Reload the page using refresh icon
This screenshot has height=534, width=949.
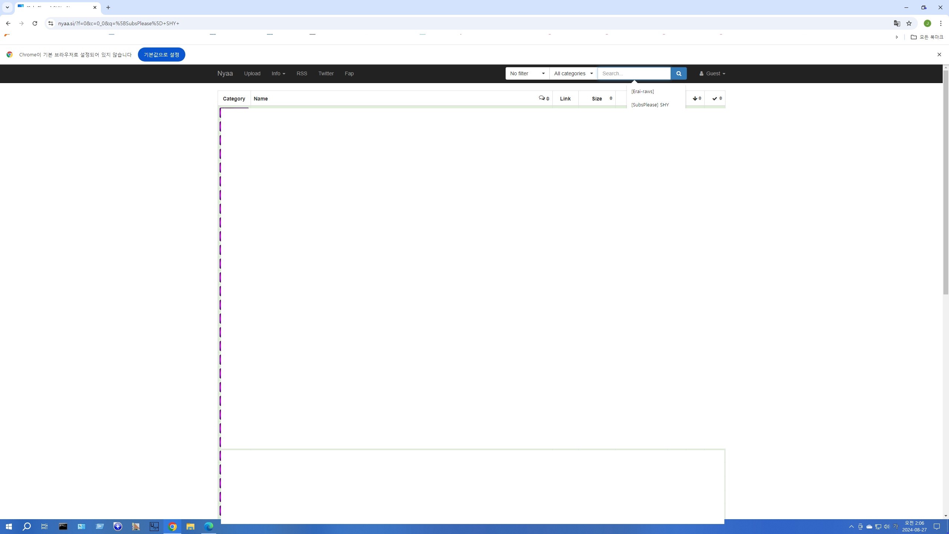point(35,23)
